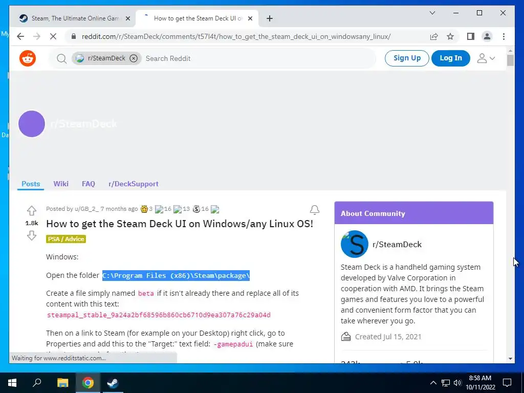The width and height of the screenshot is (524, 393).
Task: Click the Created Jul 15, 2021 text
Action: tap(388, 337)
